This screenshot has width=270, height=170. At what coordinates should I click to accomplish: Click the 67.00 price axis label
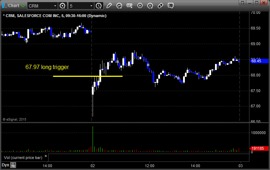pos(255,106)
